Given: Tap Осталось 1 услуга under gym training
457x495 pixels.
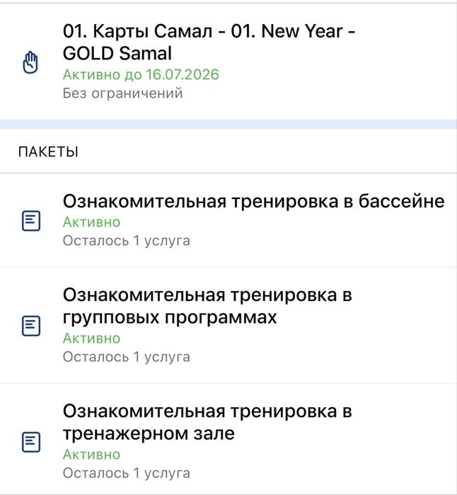Looking at the screenshot, I should [x=126, y=472].
